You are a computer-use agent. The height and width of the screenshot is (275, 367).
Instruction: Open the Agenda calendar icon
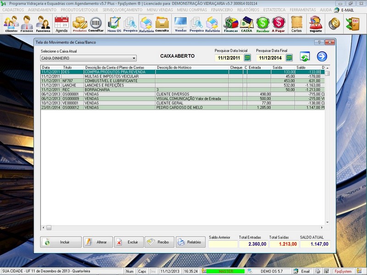[61, 23]
